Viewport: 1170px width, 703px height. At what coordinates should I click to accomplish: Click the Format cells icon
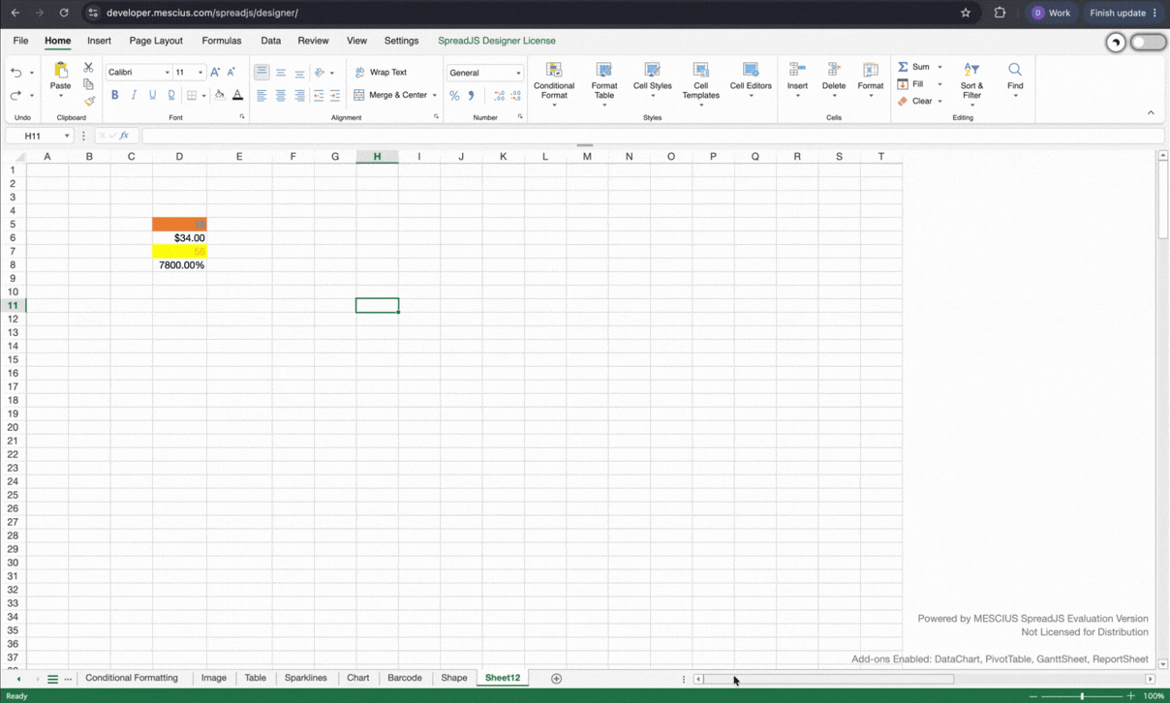point(871,70)
